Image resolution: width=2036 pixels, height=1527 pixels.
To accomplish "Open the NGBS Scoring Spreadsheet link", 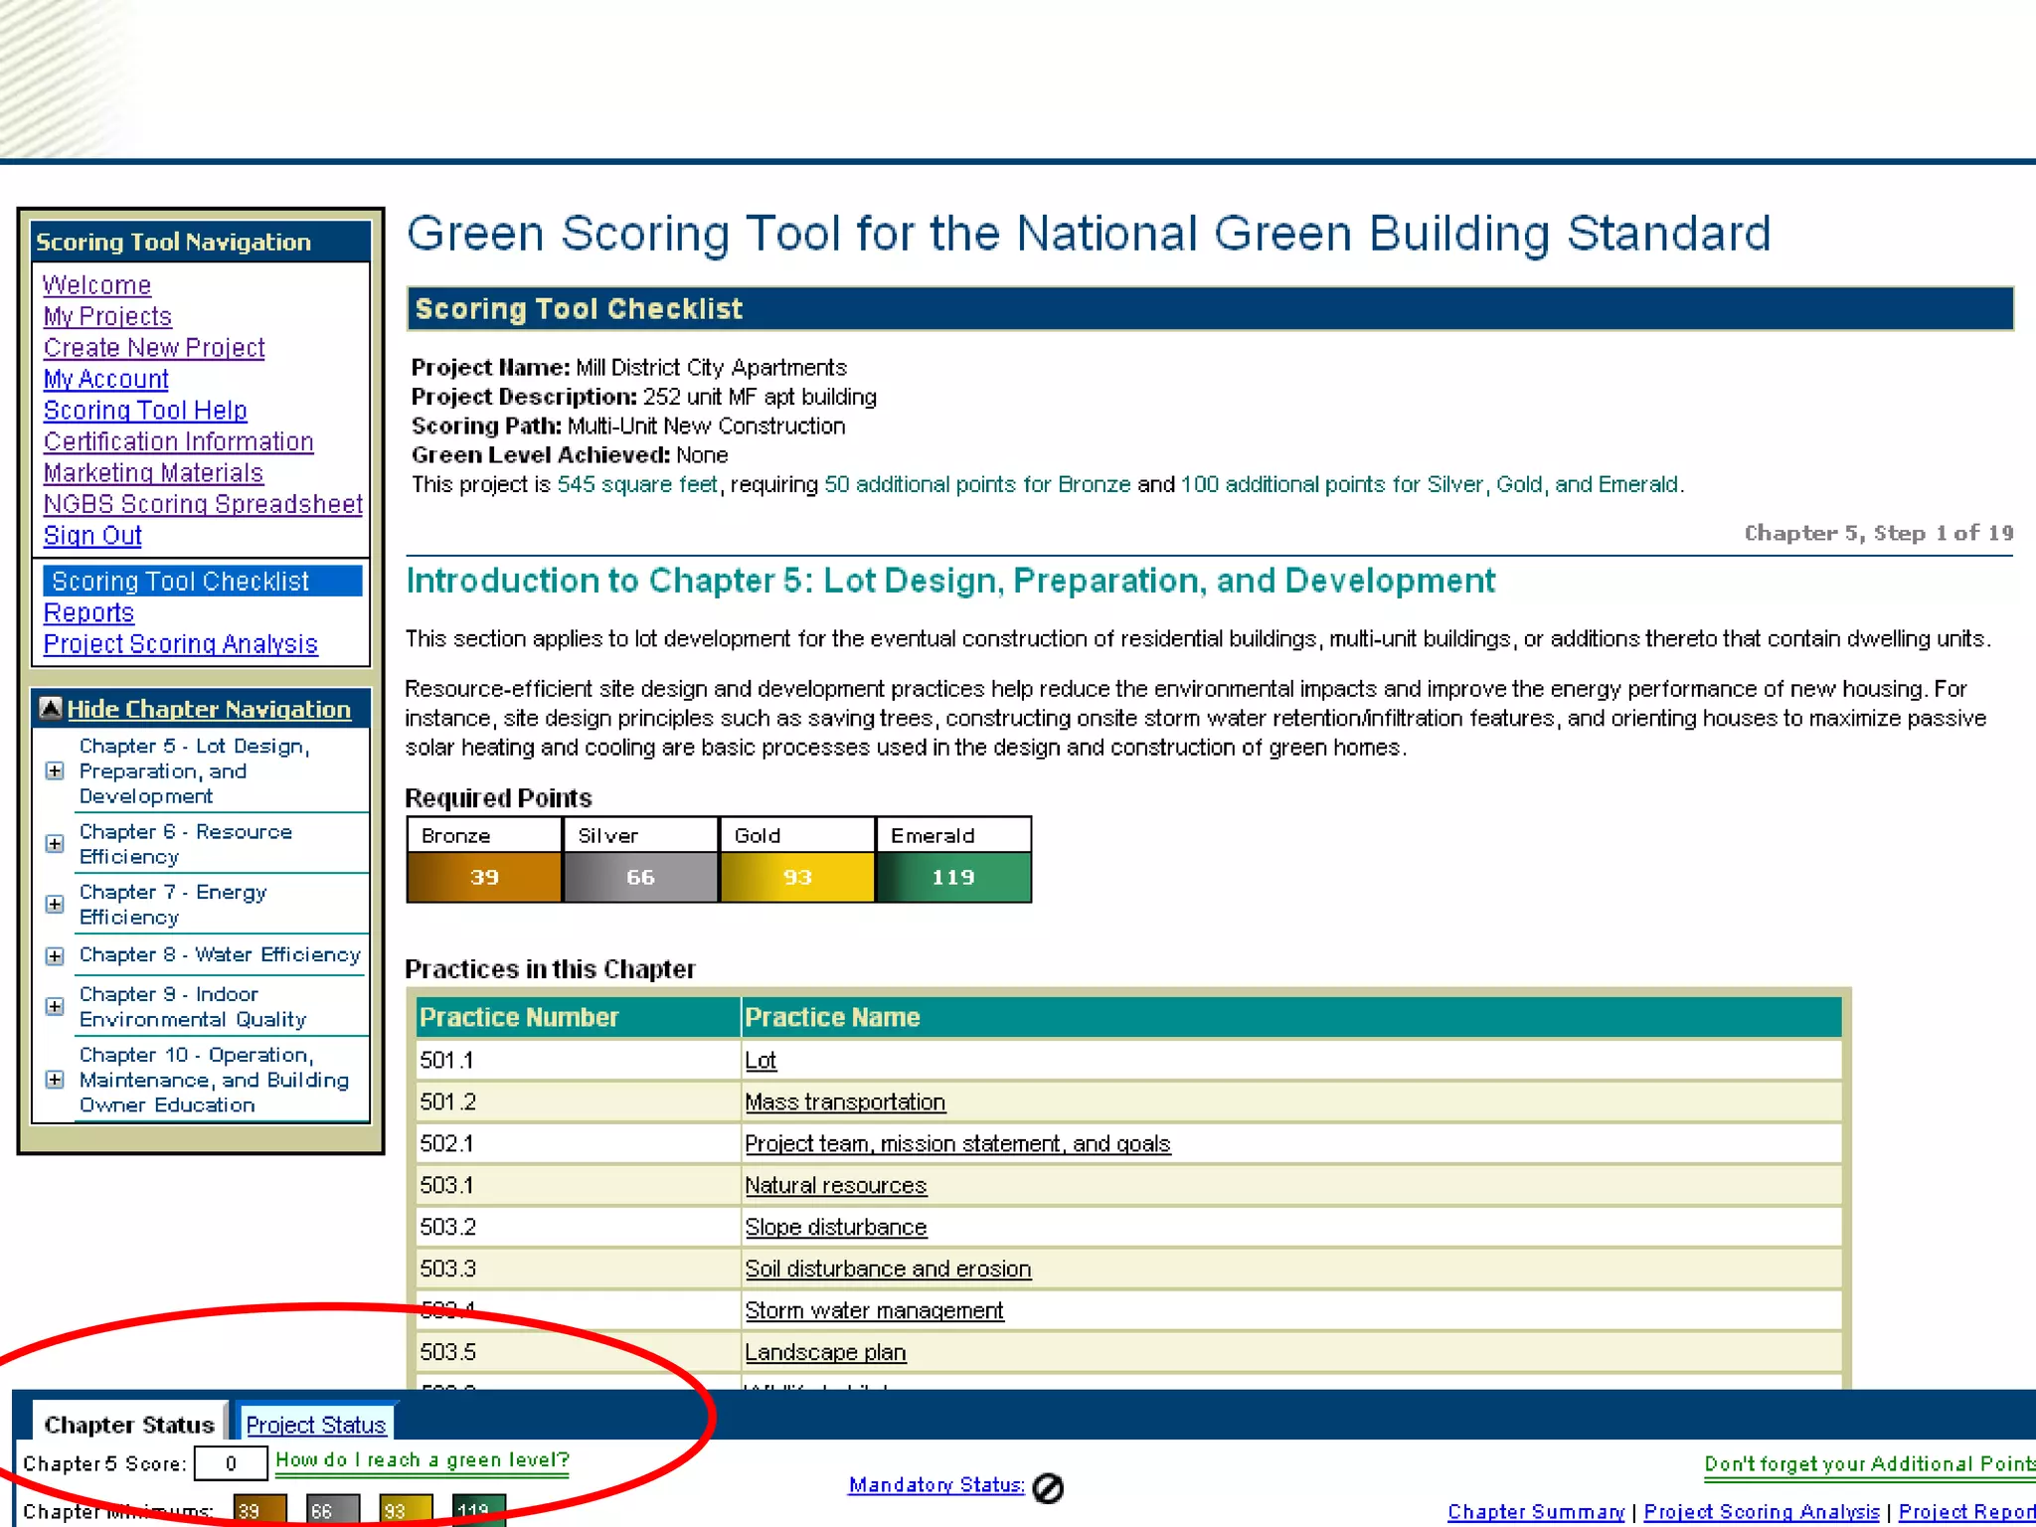I will 203,504.
